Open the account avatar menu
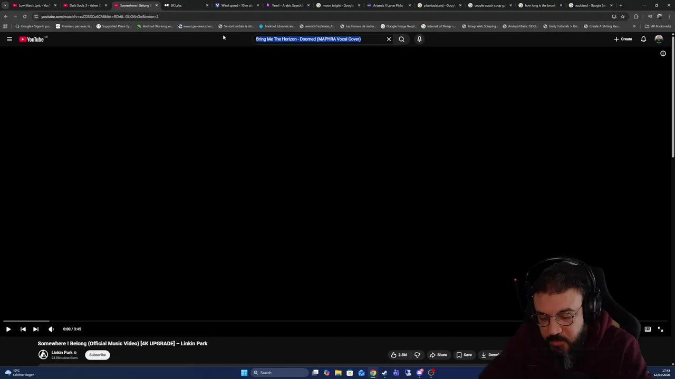Viewport: 675px width, 379px height. pyautogui.click(x=659, y=39)
